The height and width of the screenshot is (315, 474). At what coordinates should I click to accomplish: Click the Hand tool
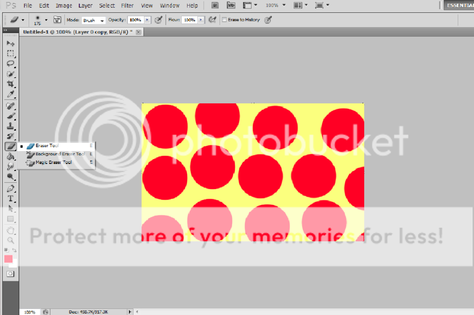coord(10,230)
